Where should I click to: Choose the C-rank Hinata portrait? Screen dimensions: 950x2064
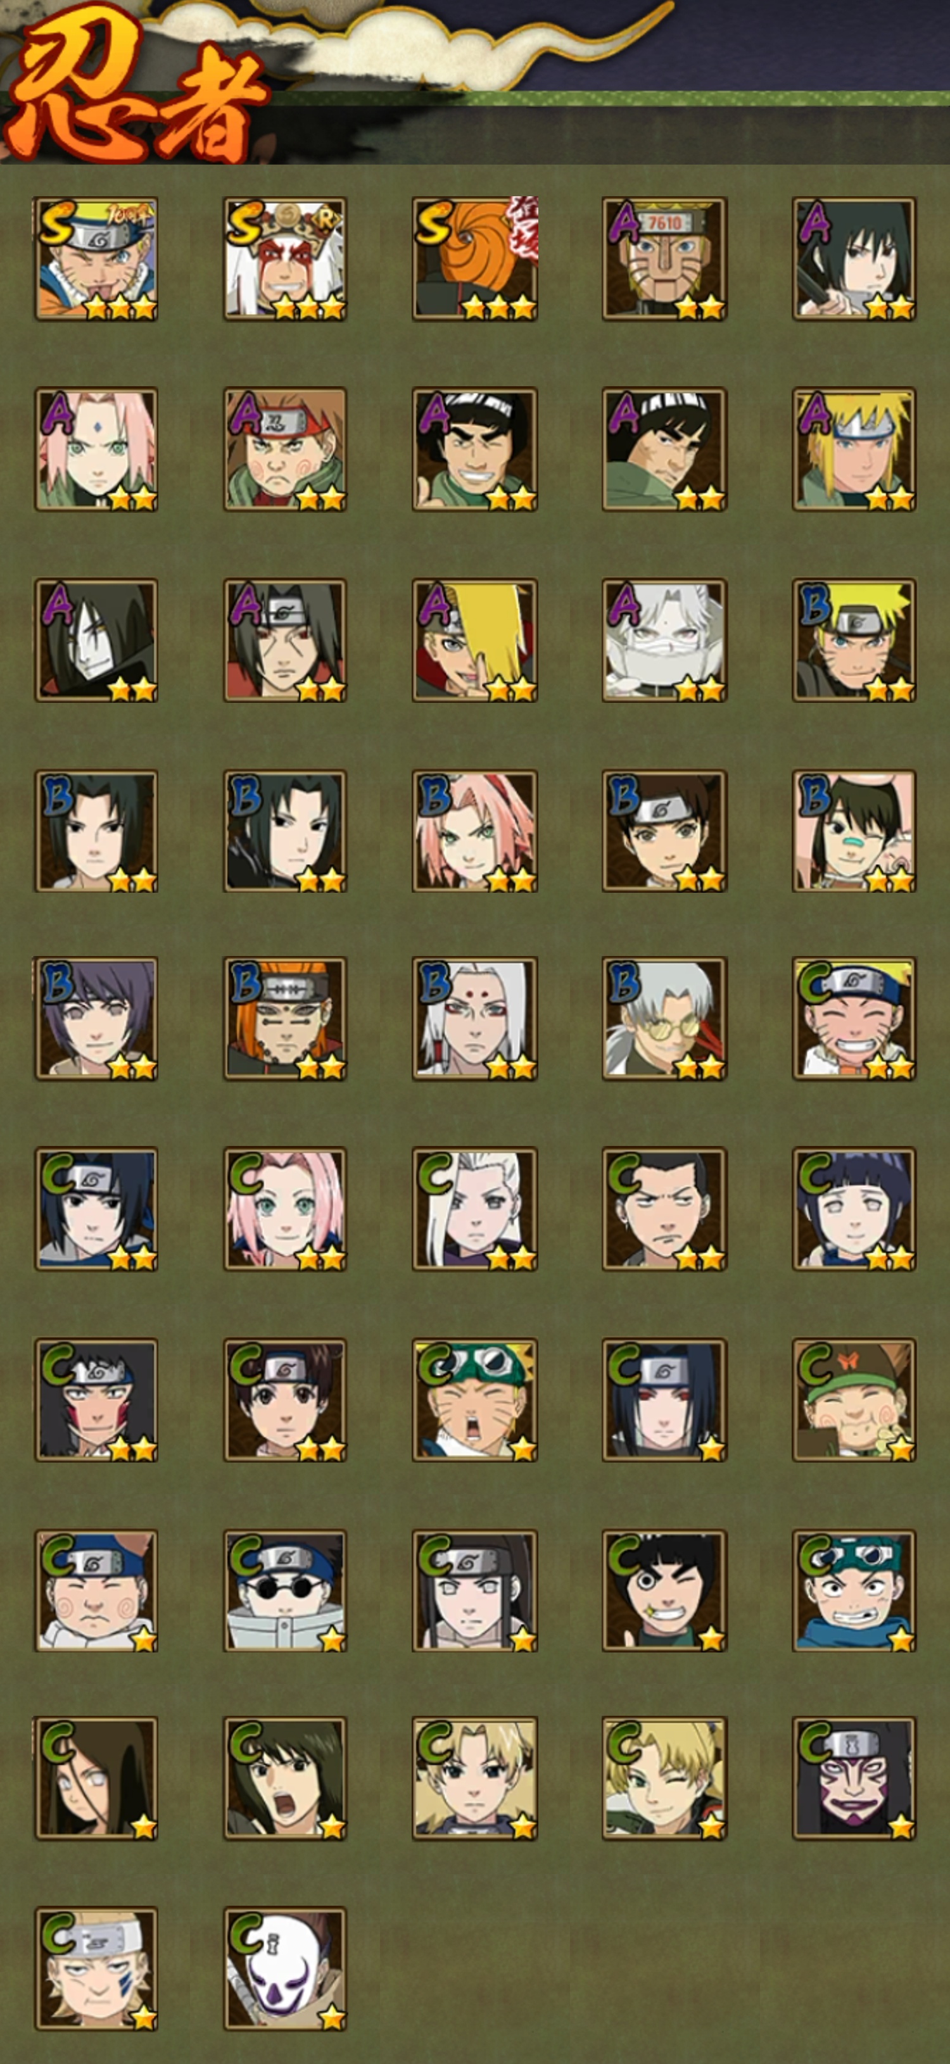point(854,1209)
